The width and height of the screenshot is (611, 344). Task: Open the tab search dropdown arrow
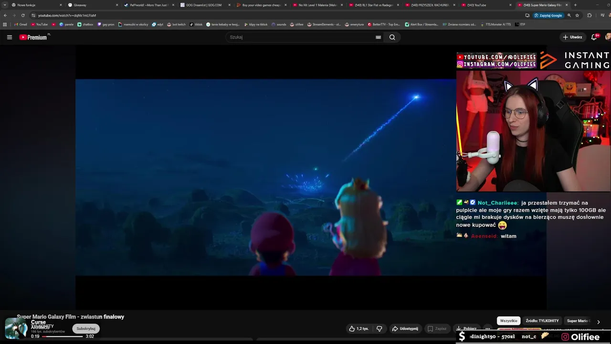pos(5,5)
